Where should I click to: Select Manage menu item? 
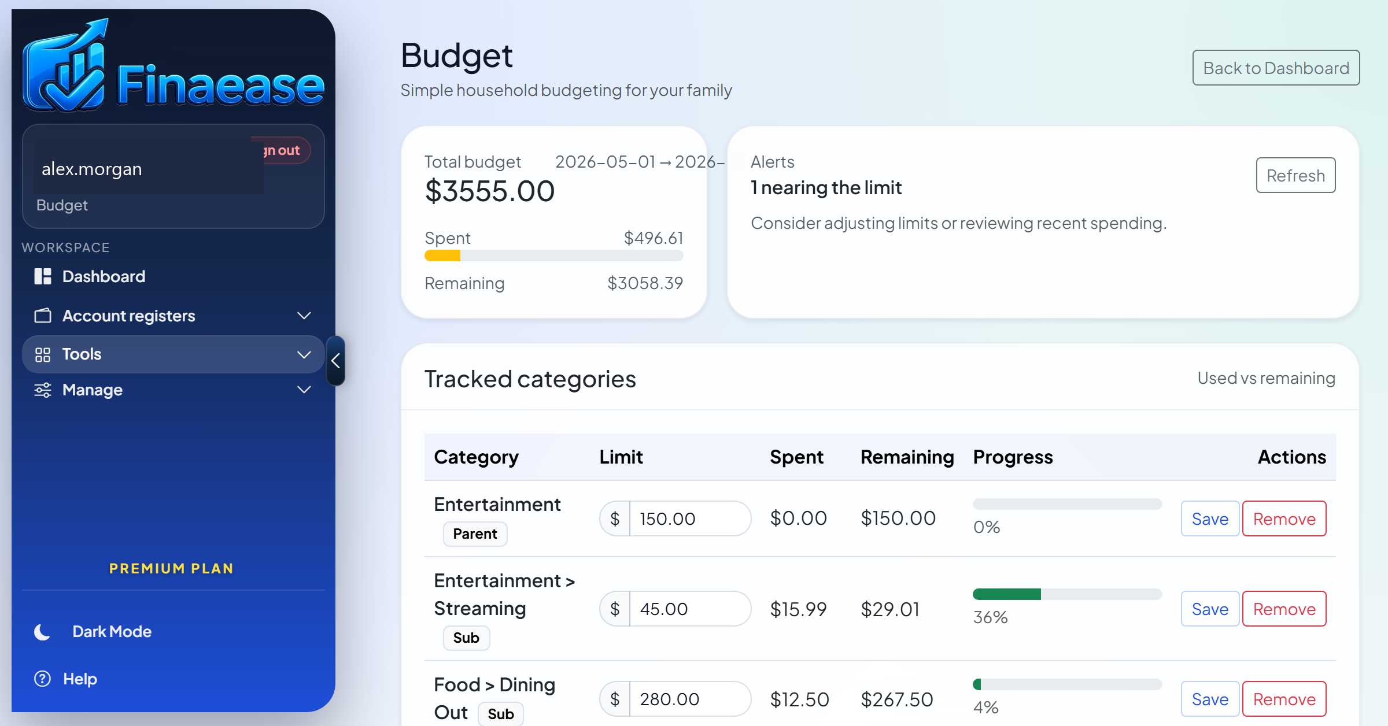[x=93, y=390]
